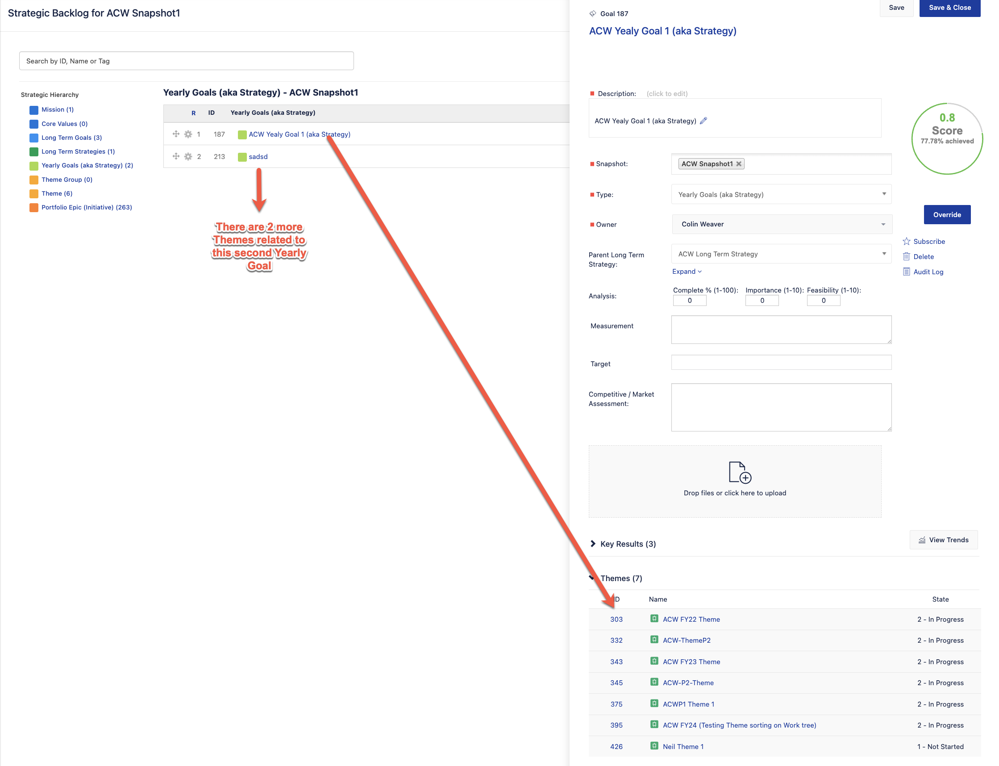Click the Override button
This screenshot has width=999, height=766.
[947, 215]
